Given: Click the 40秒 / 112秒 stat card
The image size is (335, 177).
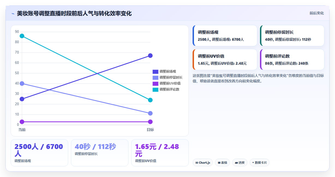Looking at the screenshot, I should click(100, 153).
